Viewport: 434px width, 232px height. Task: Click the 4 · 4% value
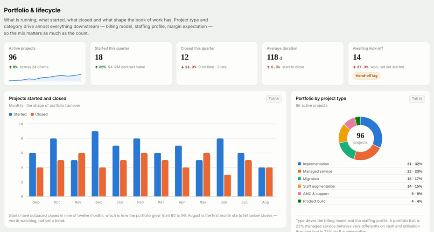(x=417, y=201)
